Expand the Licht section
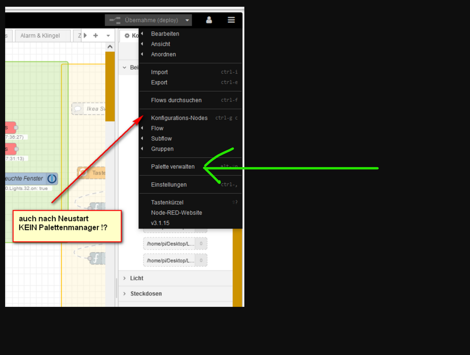The width and height of the screenshot is (470, 355). coord(175,278)
